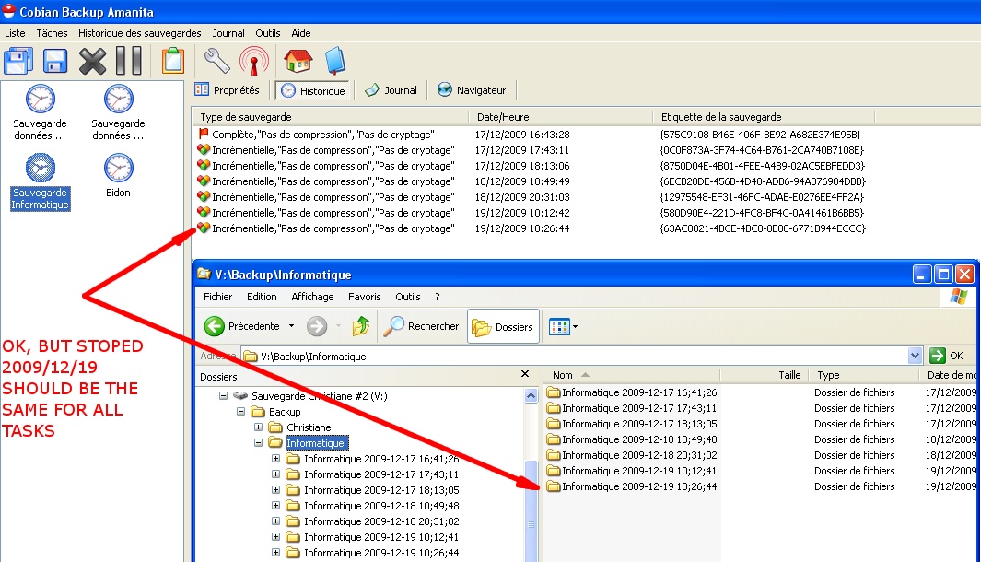The height and width of the screenshot is (562, 981).
Task: Open the Précédente history dropdown arrow
Action: pyautogui.click(x=291, y=326)
